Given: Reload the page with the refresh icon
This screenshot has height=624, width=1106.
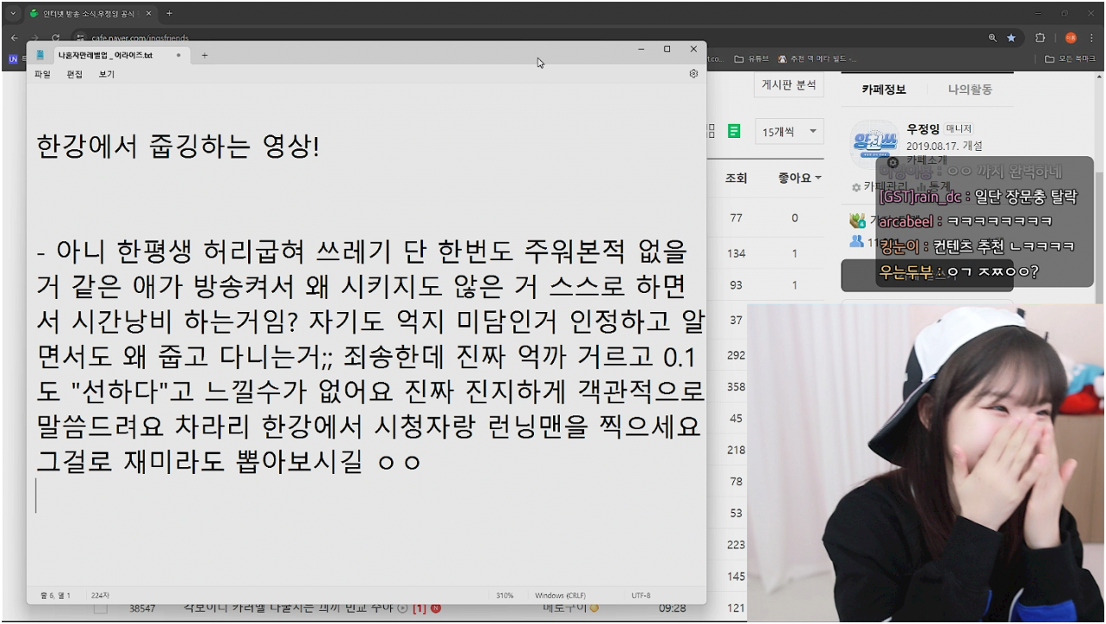Looking at the screenshot, I should (x=57, y=38).
